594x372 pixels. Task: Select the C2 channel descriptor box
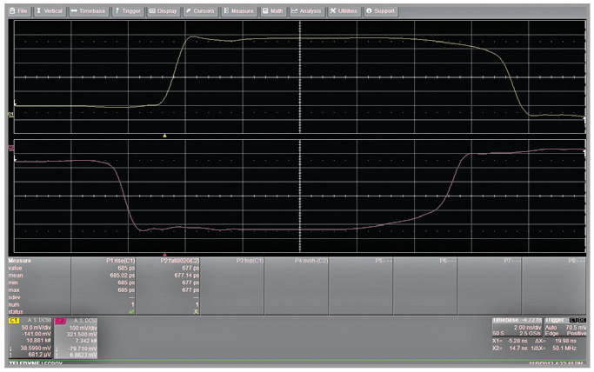(78, 338)
